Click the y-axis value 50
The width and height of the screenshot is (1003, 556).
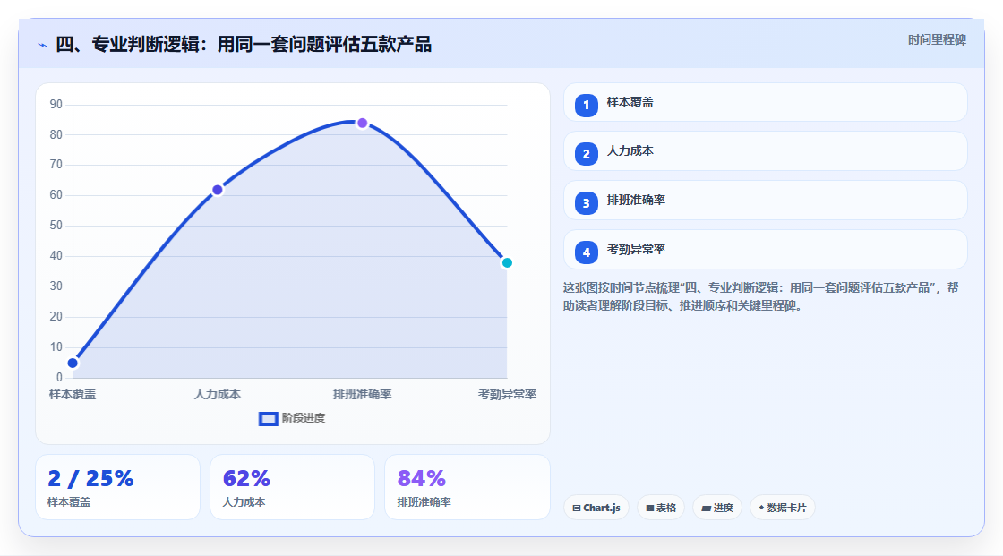coord(56,226)
